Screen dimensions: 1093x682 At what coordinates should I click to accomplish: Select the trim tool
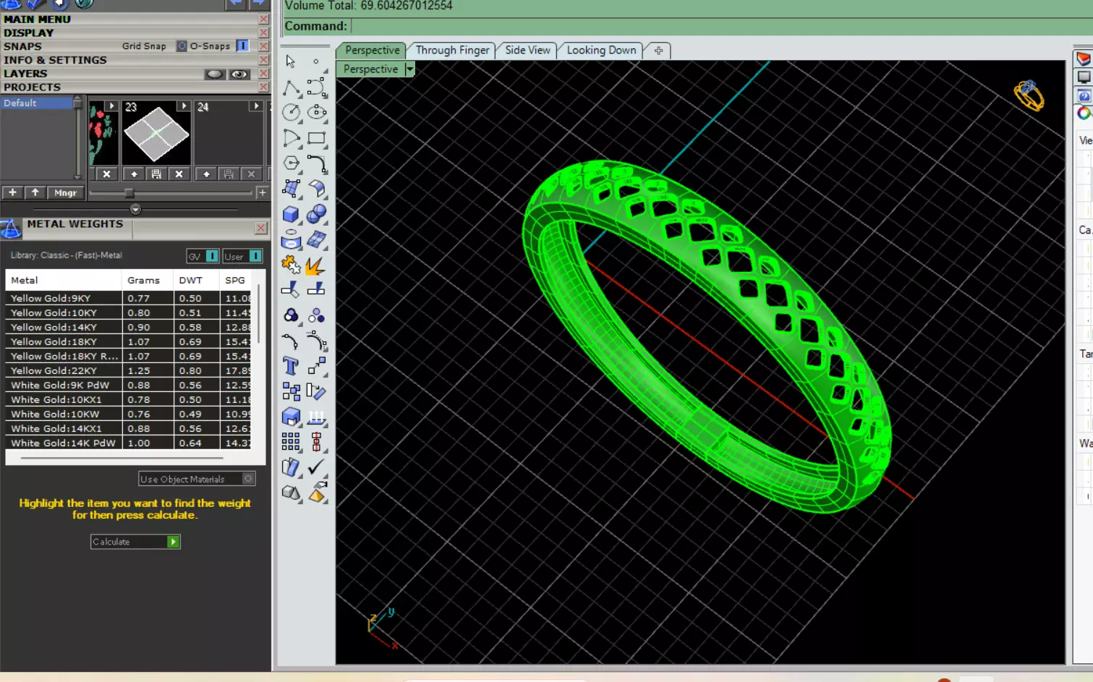click(x=291, y=290)
